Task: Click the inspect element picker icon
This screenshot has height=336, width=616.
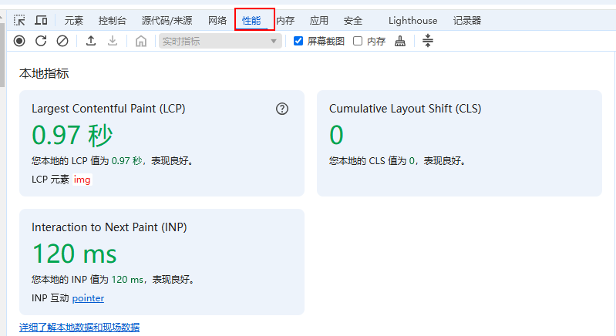Action: click(x=19, y=21)
